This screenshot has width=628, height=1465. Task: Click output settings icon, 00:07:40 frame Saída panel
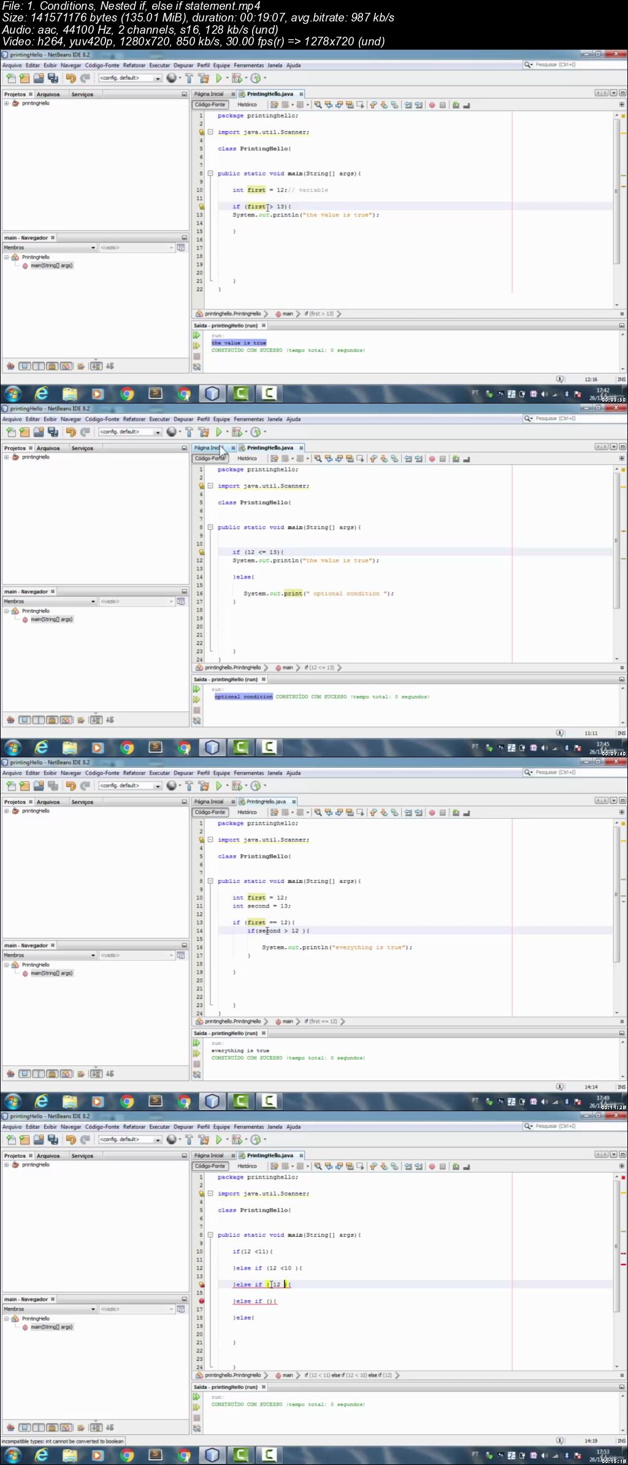pyautogui.click(x=197, y=721)
